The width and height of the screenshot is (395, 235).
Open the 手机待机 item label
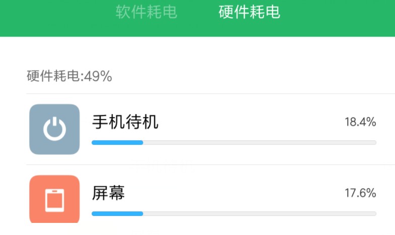tap(125, 122)
